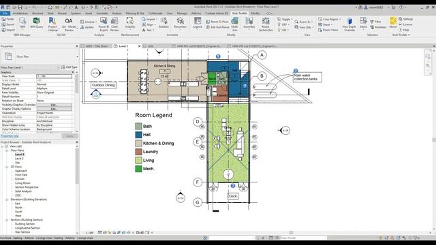Open the Properties help link
436x245 pixels.
[10, 136]
